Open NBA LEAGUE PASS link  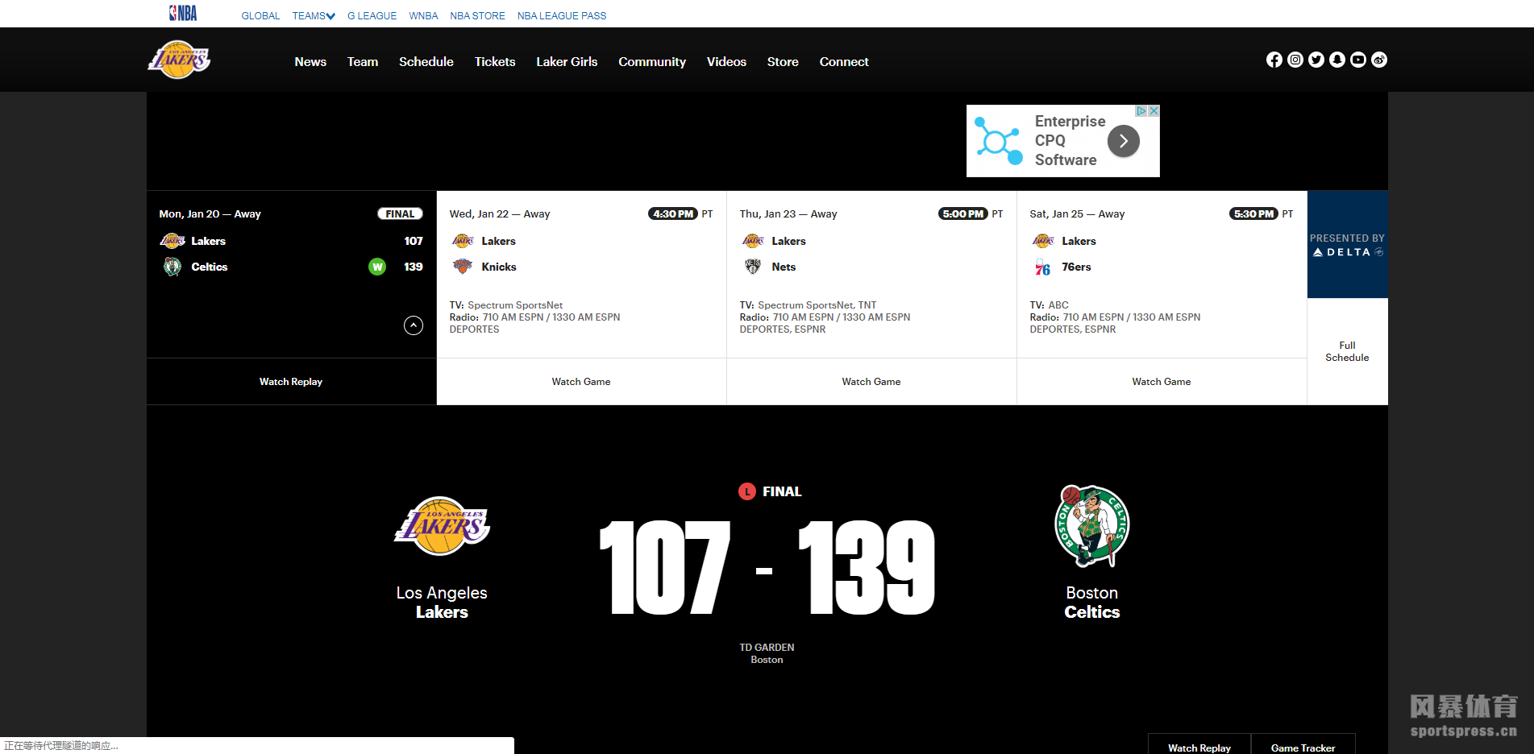coord(562,16)
